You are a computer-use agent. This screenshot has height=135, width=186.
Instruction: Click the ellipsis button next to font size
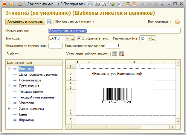pyautogui.click(x=154, y=38)
